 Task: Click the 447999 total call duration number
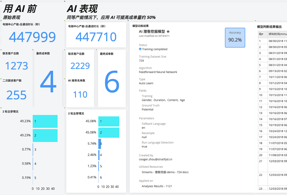tap(32, 37)
